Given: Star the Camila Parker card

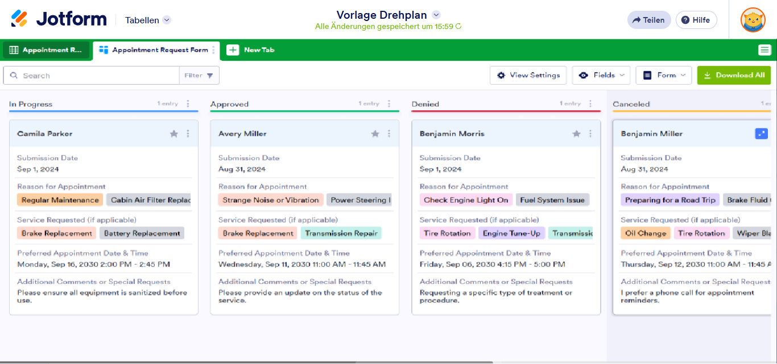Looking at the screenshot, I should tap(174, 134).
